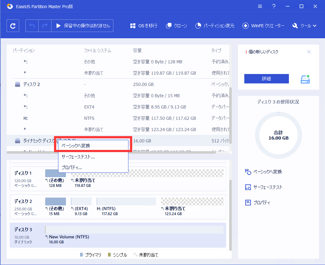Click the 15 MB その他 block on ディスク 2
The height and width of the screenshot is (265, 325).
pyautogui.click(x=56, y=201)
